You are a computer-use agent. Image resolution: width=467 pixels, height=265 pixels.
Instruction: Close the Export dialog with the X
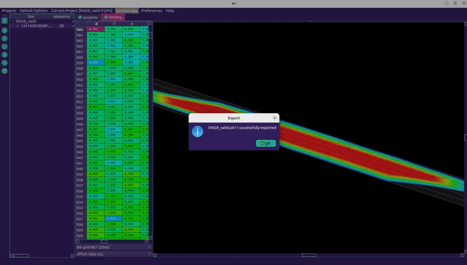(x=275, y=118)
